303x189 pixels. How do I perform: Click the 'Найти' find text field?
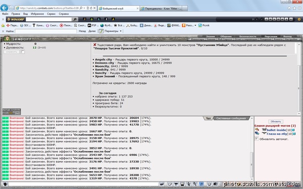pyautogui.click(x=46, y=31)
